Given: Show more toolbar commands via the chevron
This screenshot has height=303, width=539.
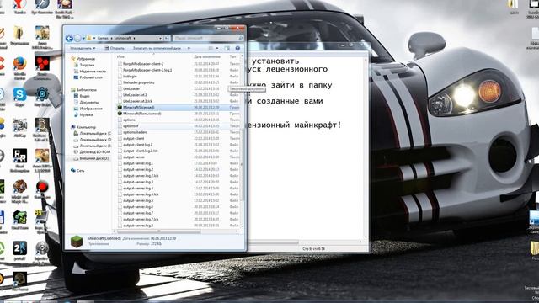Looking at the screenshot, I should [x=189, y=49].
